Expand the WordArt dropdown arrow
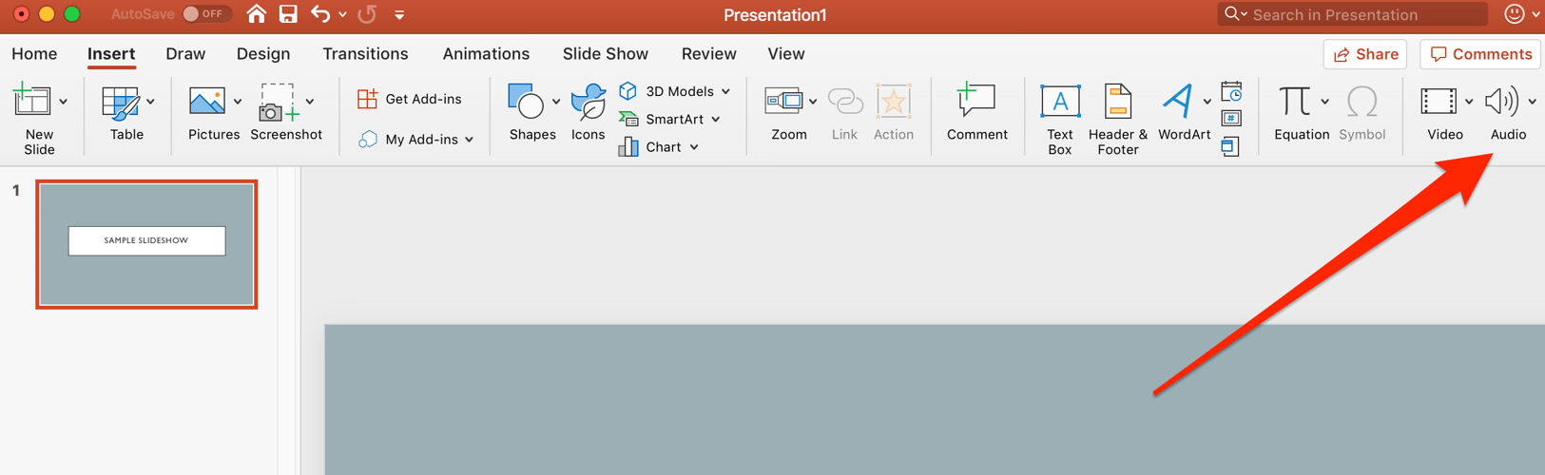This screenshot has width=1545, height=475. 1207,102
